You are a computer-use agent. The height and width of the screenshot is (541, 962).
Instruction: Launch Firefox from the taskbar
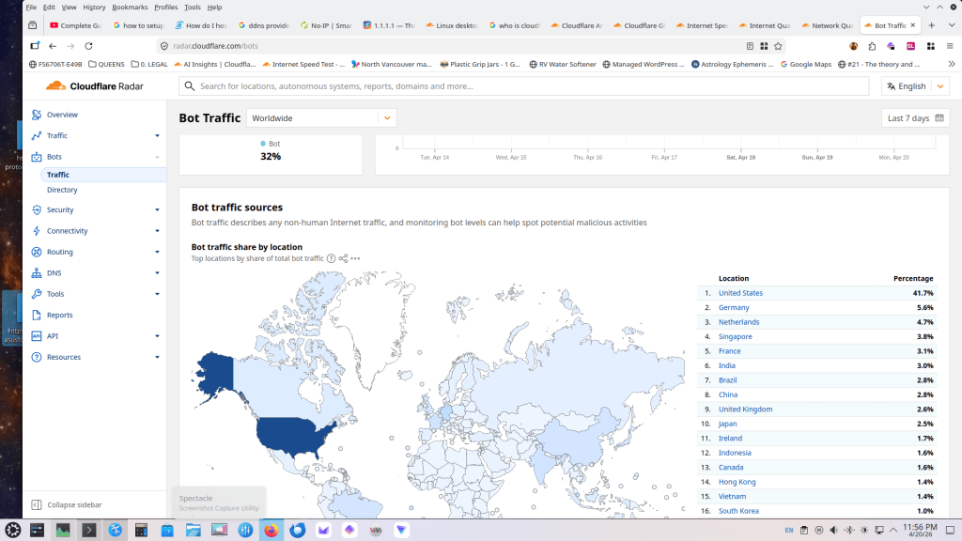(271, 530)
